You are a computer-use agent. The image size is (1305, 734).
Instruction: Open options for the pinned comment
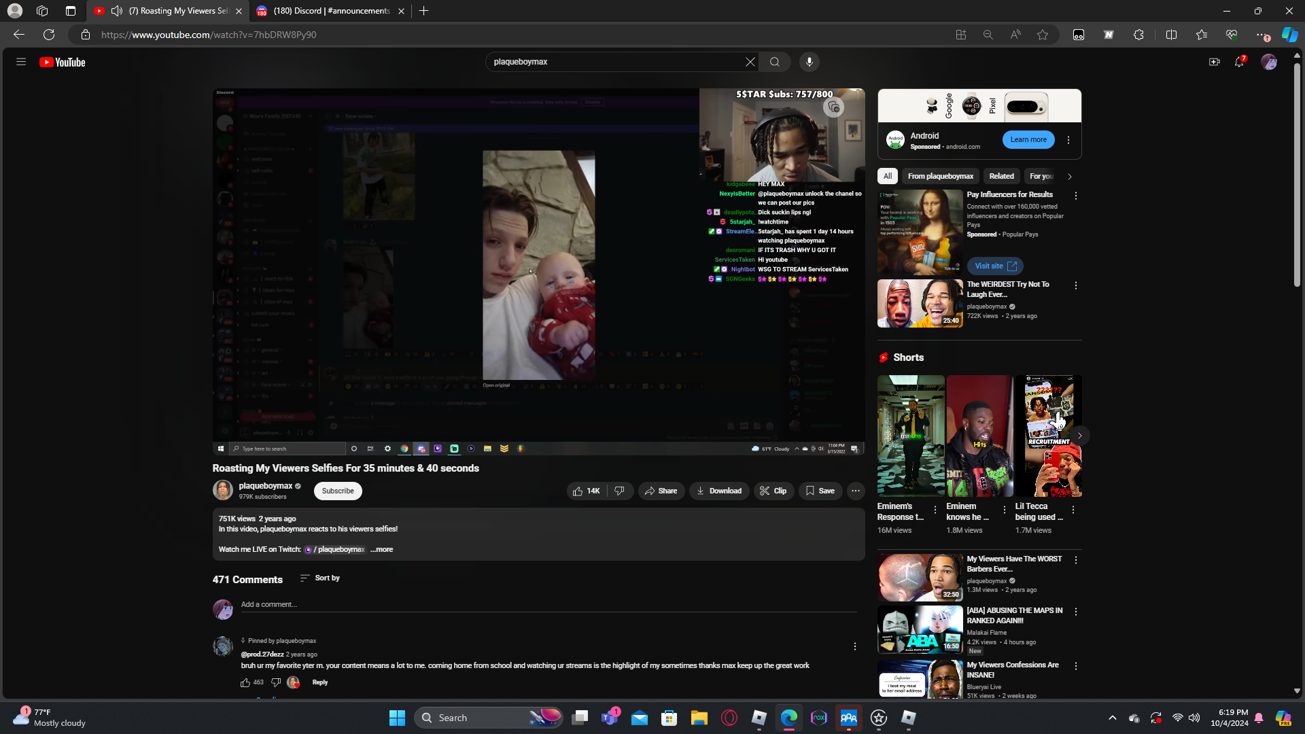coord(855,646)
